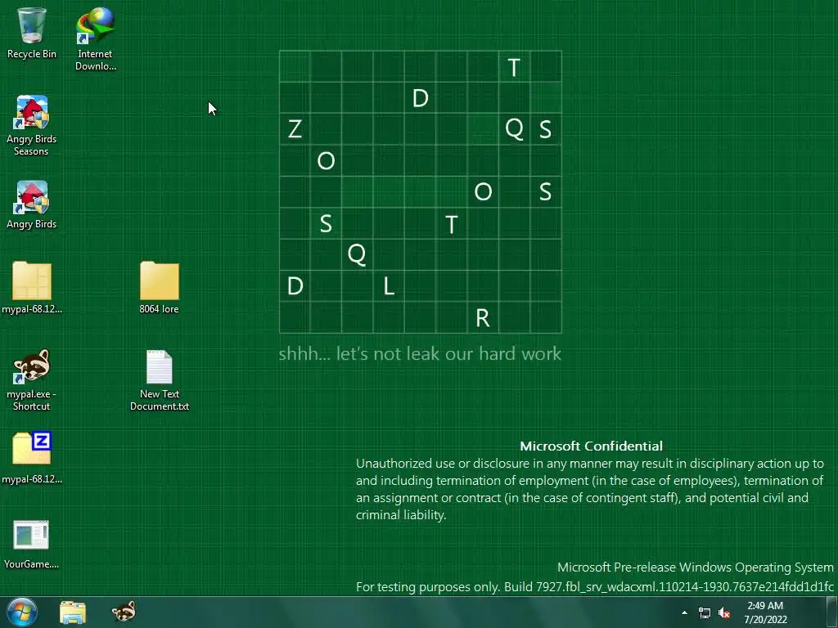This screenshot has width=838, height=628.
Task: Launch the Mypal raccoon taskbar icon
Action: (124, 612)
